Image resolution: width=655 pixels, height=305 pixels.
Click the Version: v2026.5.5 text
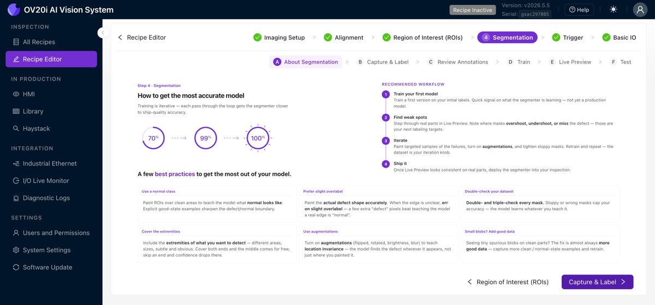click(526, 5)
